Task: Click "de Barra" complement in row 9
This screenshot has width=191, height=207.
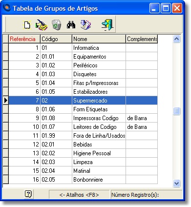Action: (142, 118)
